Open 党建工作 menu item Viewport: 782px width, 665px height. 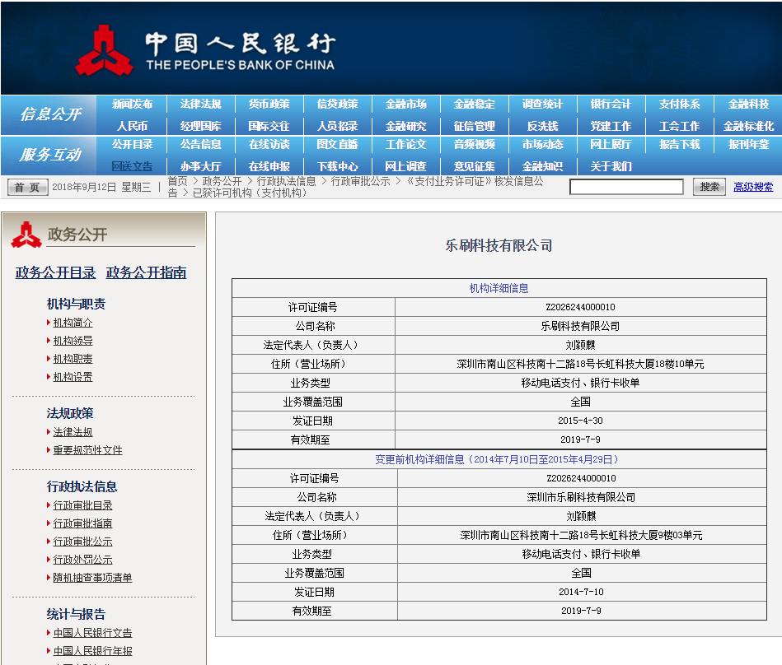611,126
